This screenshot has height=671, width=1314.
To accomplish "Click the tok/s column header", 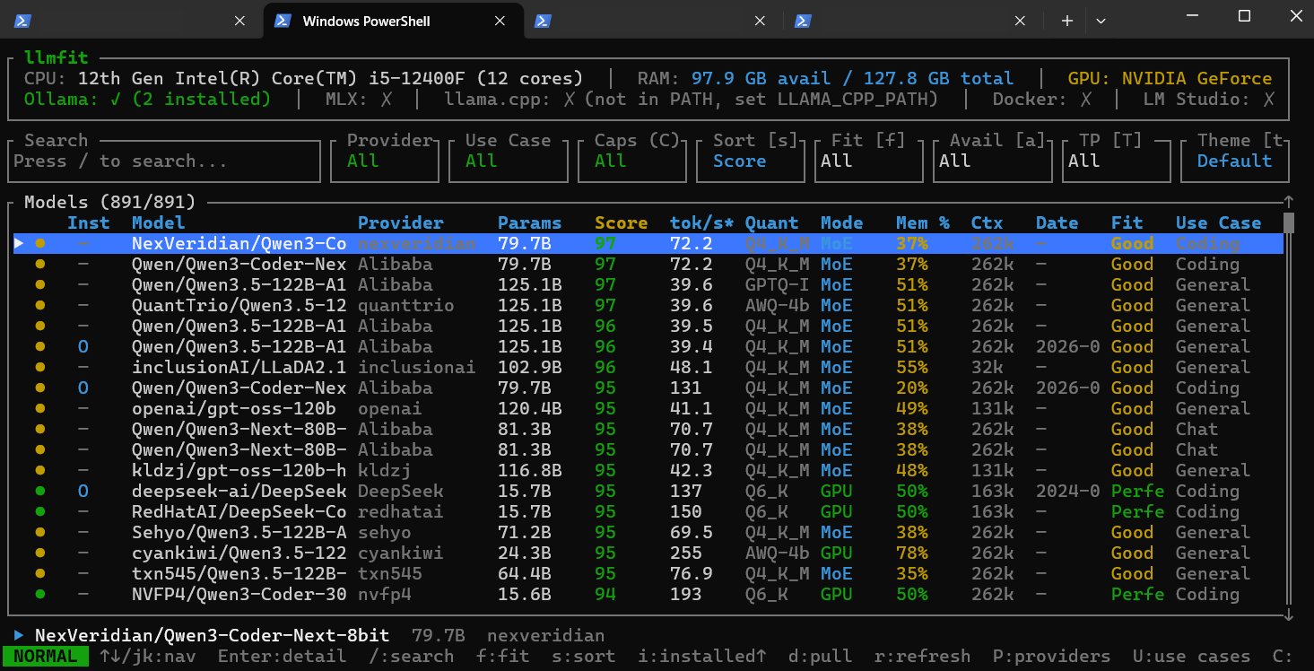I will [701, 223].
